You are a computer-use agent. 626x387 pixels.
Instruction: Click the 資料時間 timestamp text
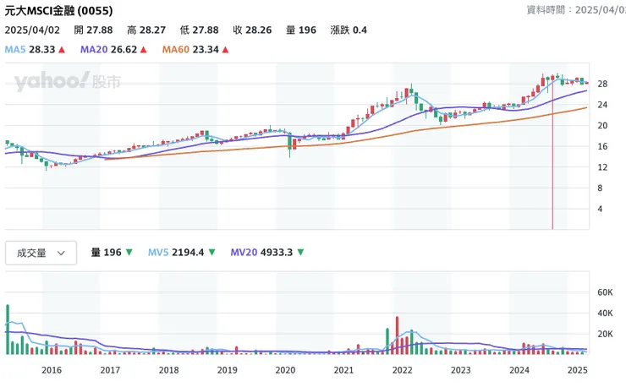click(576, 9)
